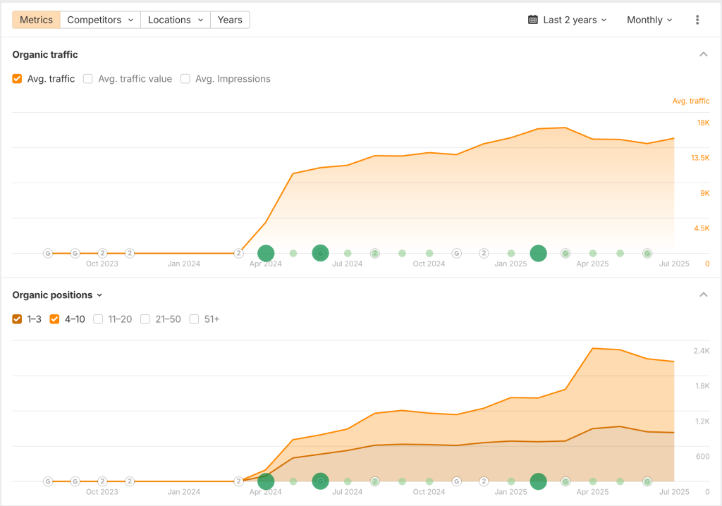Screen dimensions: 722x506
Task: Enable the 51+ positions checkbox
Action: 194,319
